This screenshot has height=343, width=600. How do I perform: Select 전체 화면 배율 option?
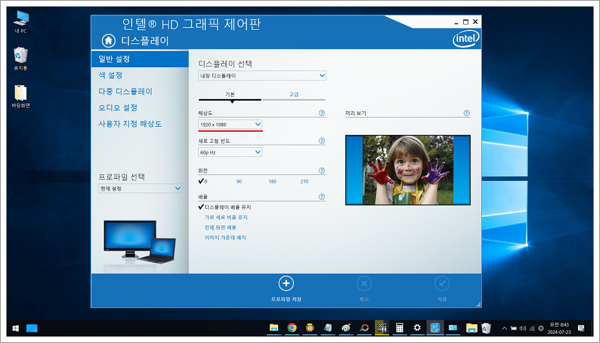[x=220, y=227]
